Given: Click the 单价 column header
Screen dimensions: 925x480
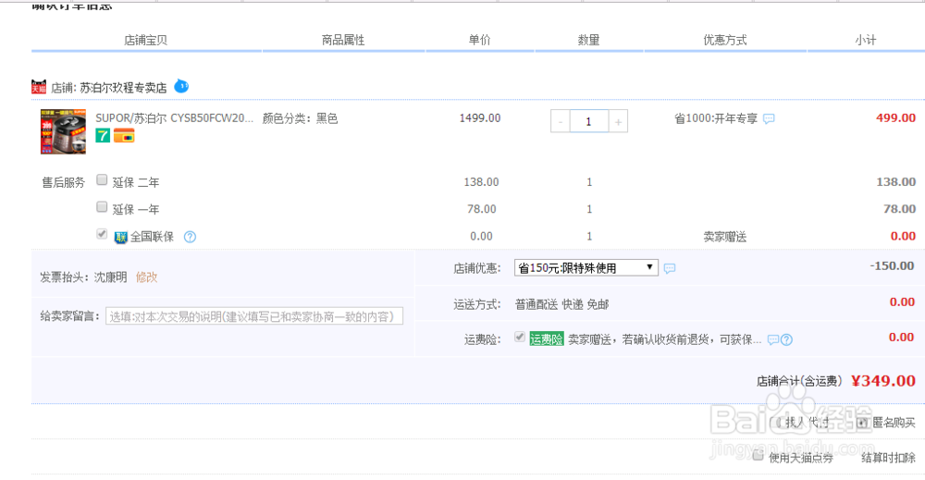Looking at the screenshot, I should coord(479,40).
